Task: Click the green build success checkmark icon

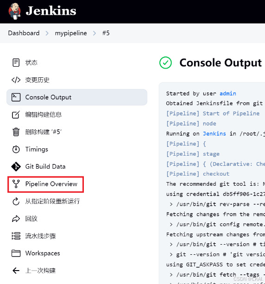Action: pos(165,63)
